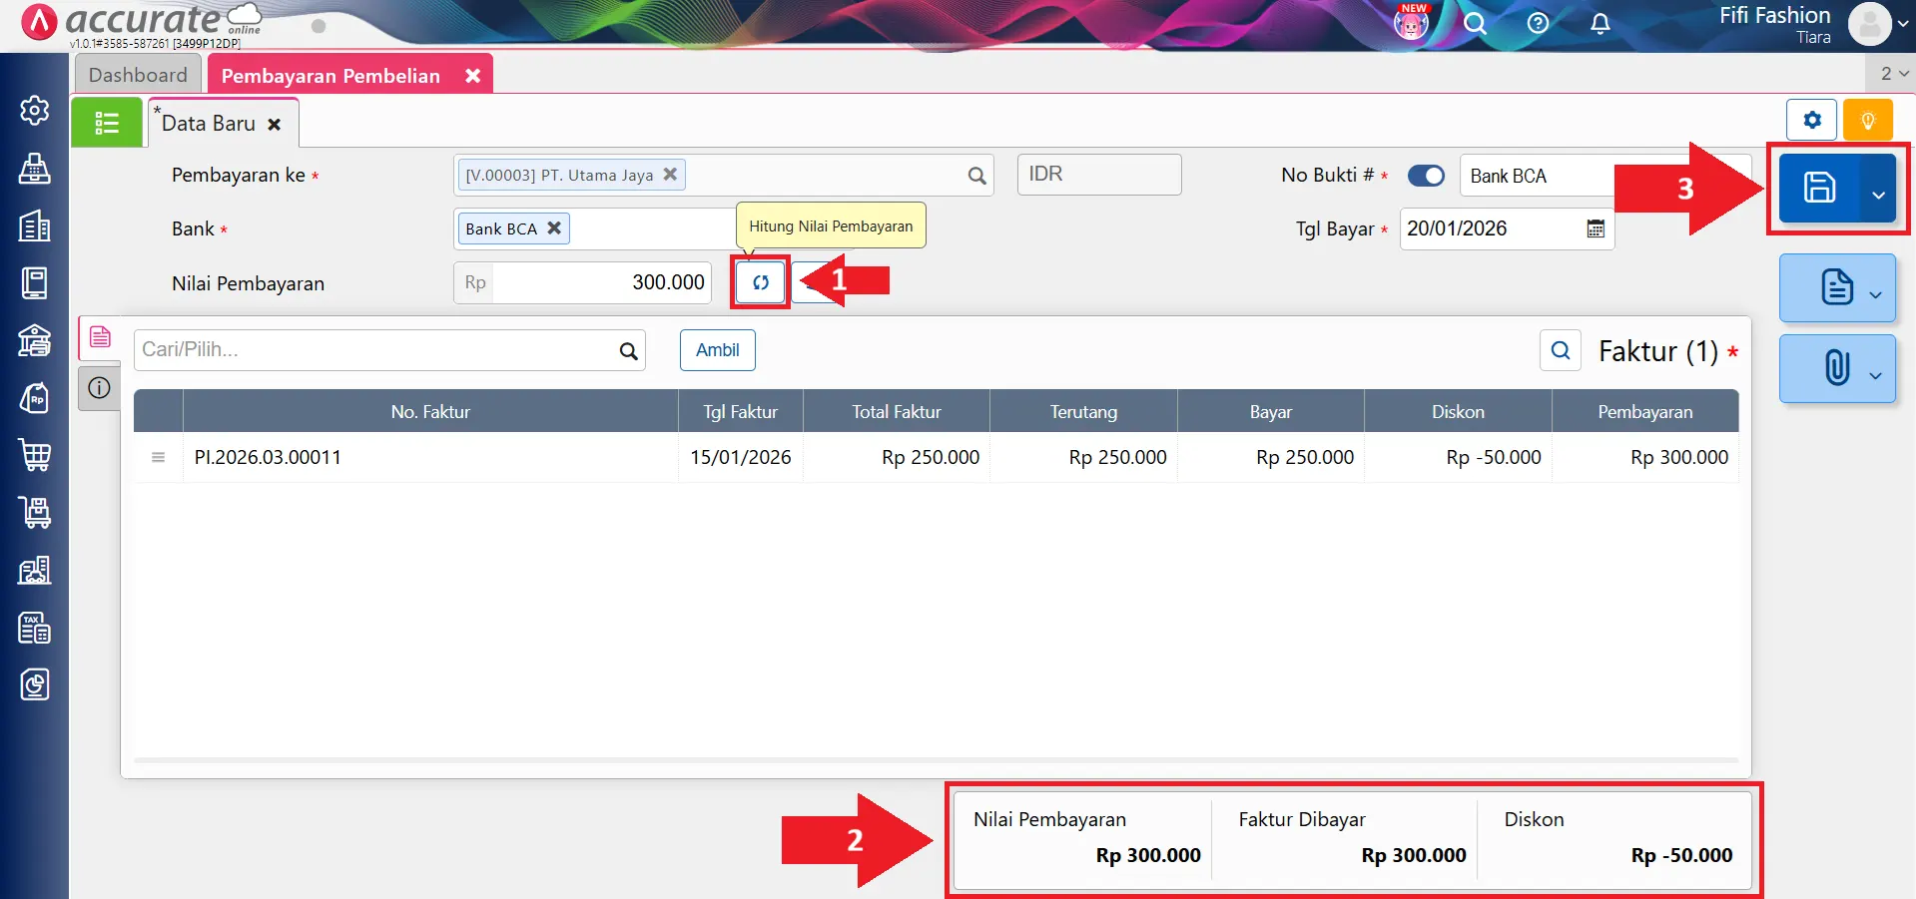The image size is (1916, 899).
Task: Remove PT. Utama Jaya vendor tag
Action: (670, 174)
